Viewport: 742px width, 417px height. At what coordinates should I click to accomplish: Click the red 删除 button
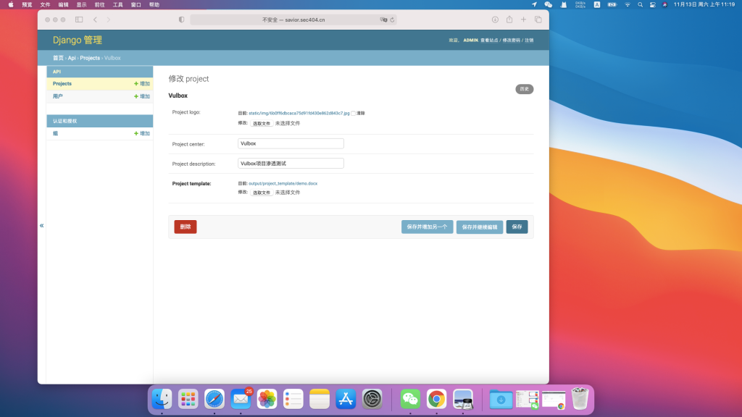(185, 227)
